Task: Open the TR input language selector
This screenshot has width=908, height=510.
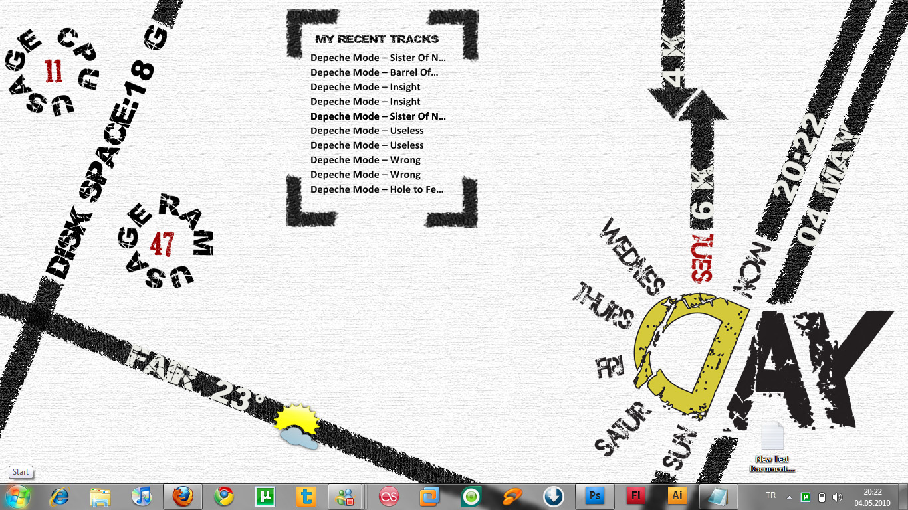Action: coord(770,496)
